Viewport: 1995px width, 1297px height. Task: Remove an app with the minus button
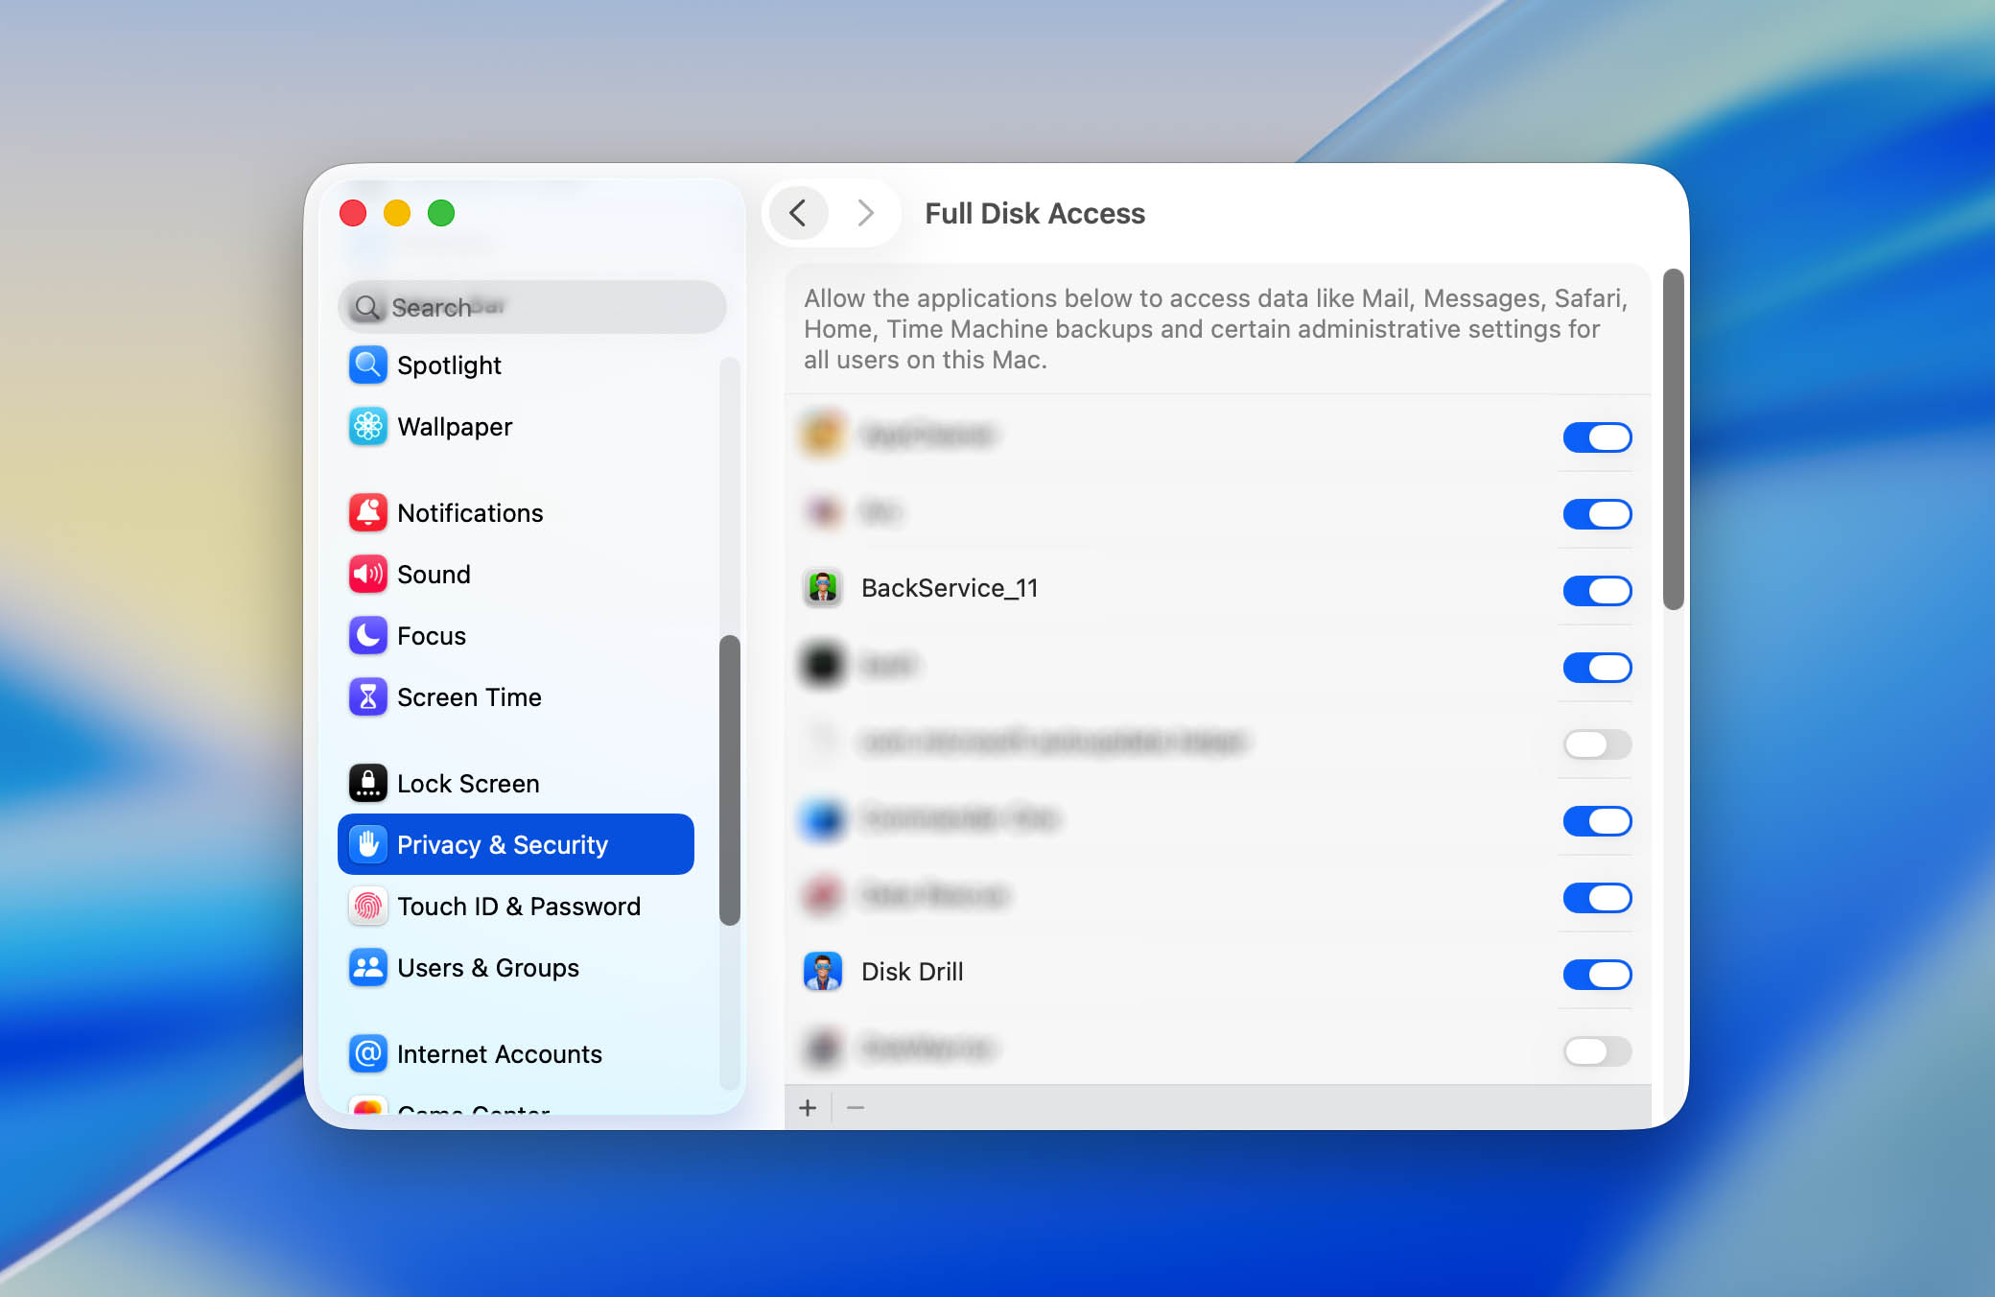pyautogui.click(x=856, y=1108)
